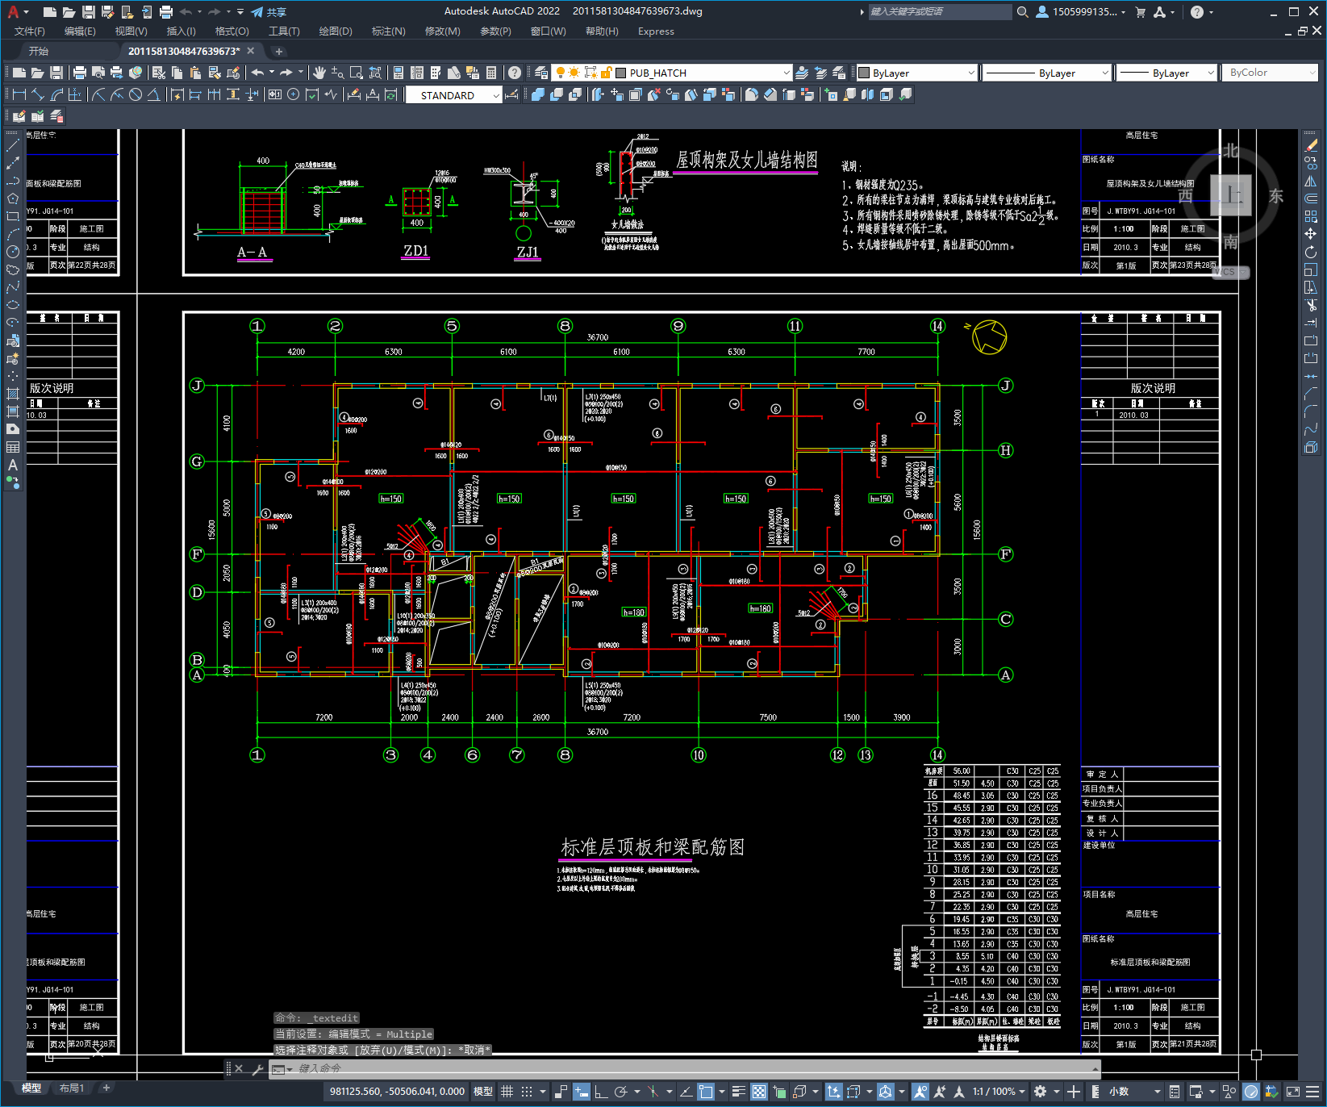Select the Aligned dimension tool
This screenshot has height=1107, width=1327.
[38, 94]
